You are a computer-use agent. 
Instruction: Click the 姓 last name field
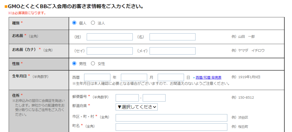[110, 37]
